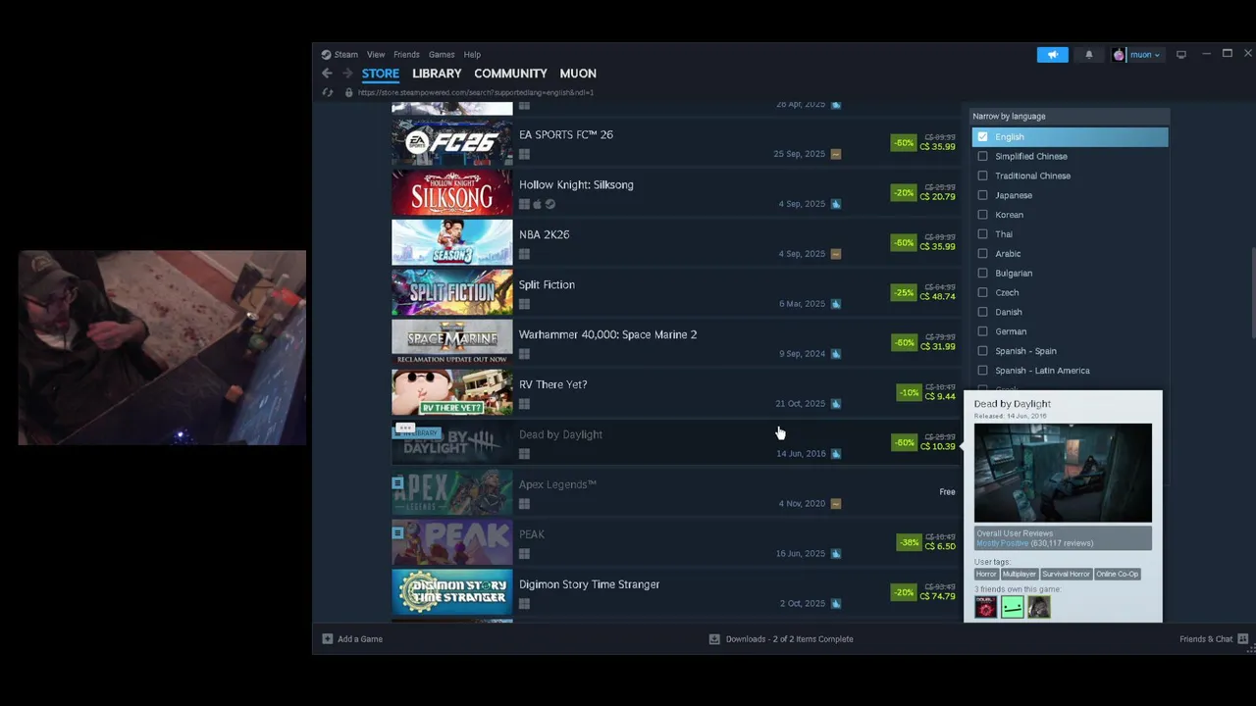The height and width of the screenshot is (706, 1256).
Task: Check Simplified Chinese language filter
Action: click(982, 157)
